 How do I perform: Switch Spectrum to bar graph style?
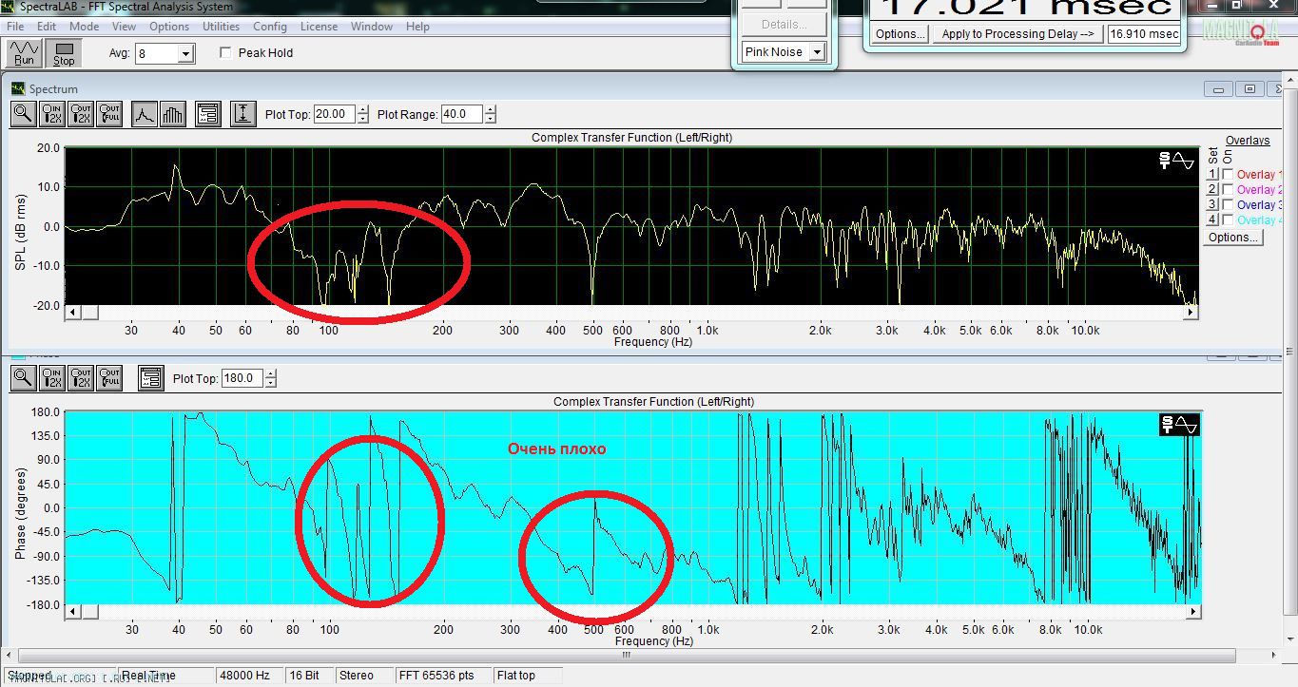(x=172, y=114)
